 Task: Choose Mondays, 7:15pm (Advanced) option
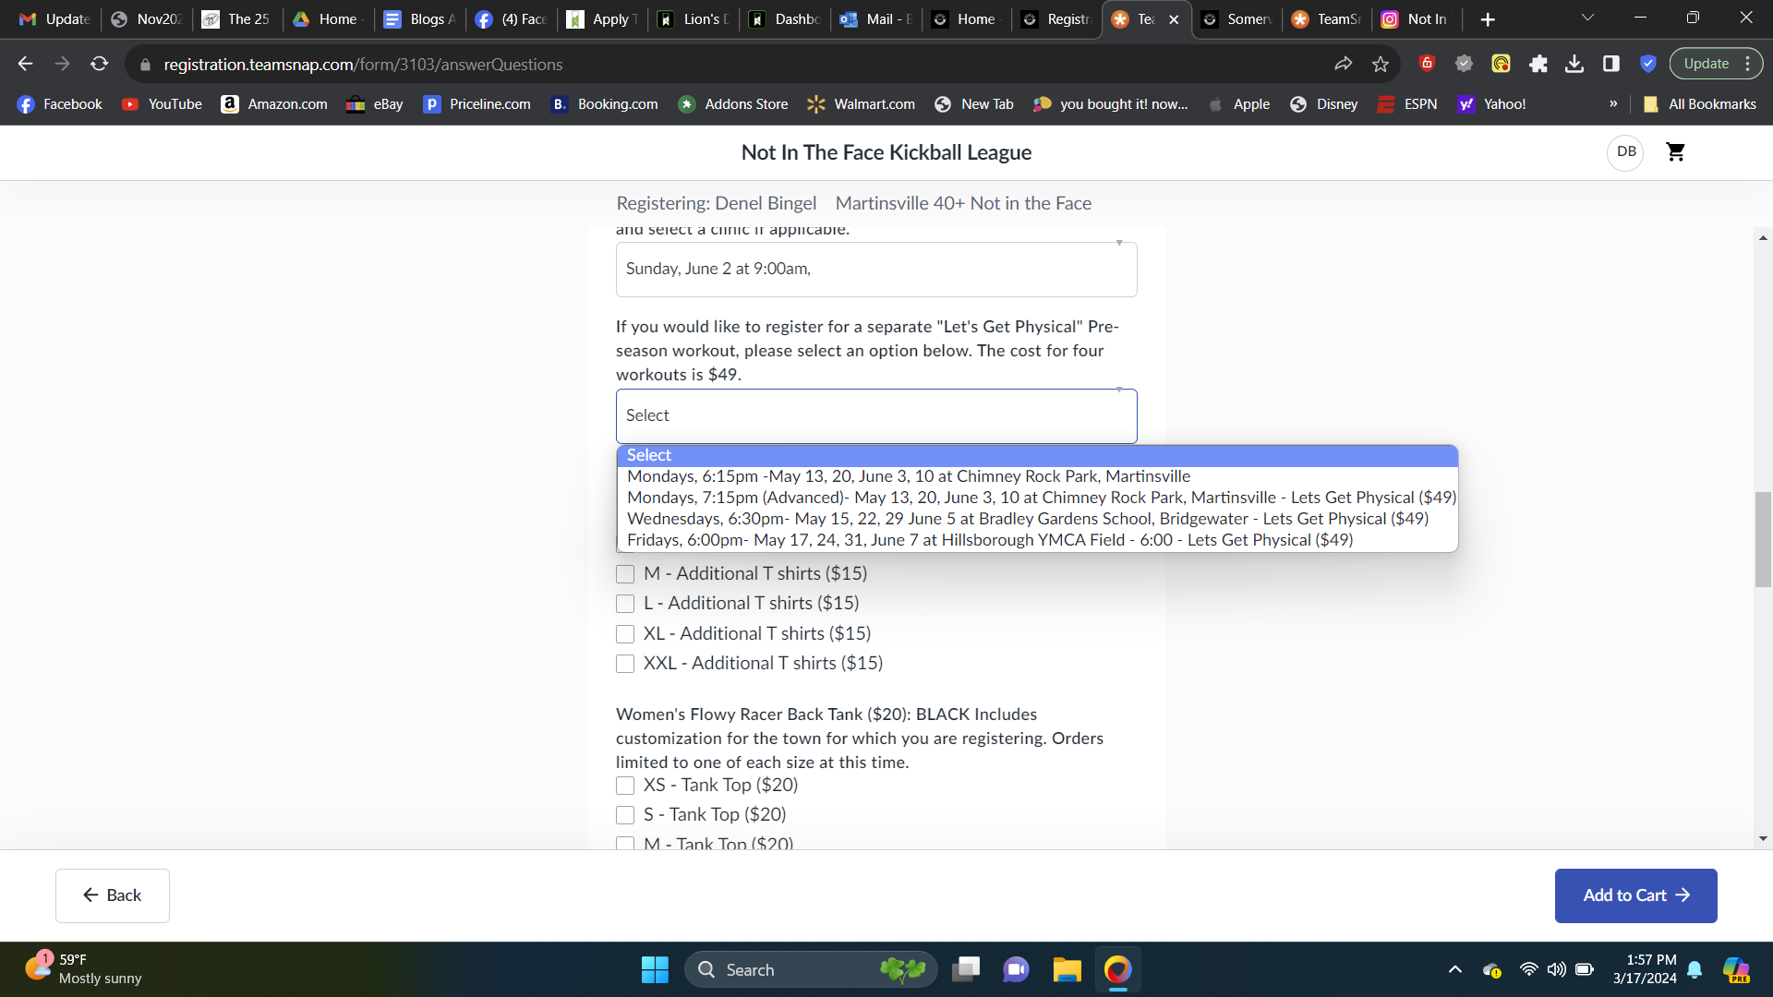click(1037, 498)
